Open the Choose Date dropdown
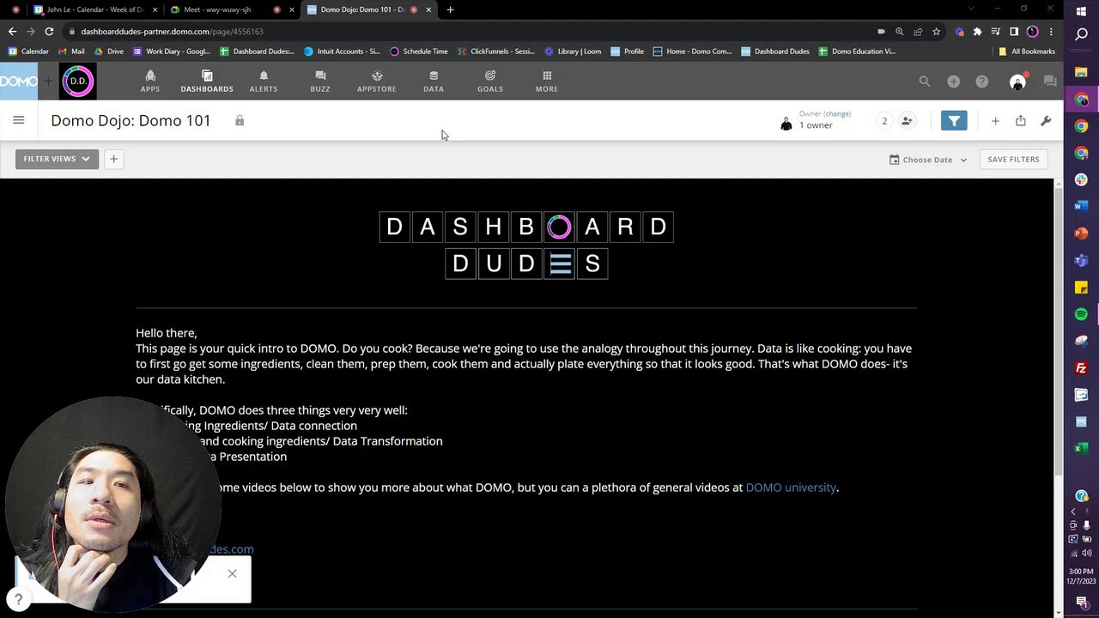Screen dimensions: 1099x618 point(927,160)
